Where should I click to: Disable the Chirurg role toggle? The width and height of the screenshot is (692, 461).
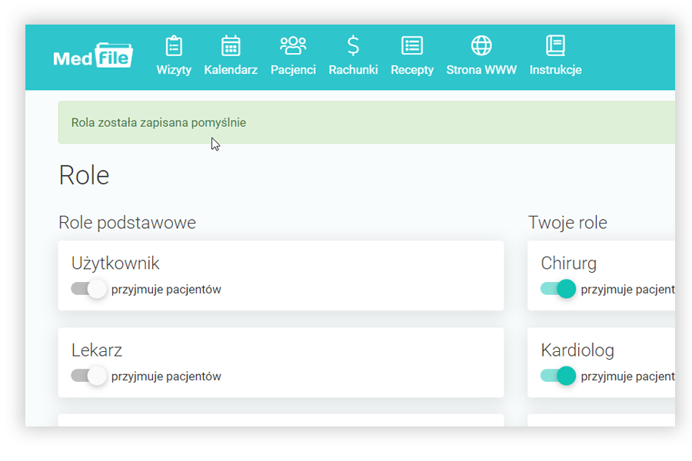558,289
